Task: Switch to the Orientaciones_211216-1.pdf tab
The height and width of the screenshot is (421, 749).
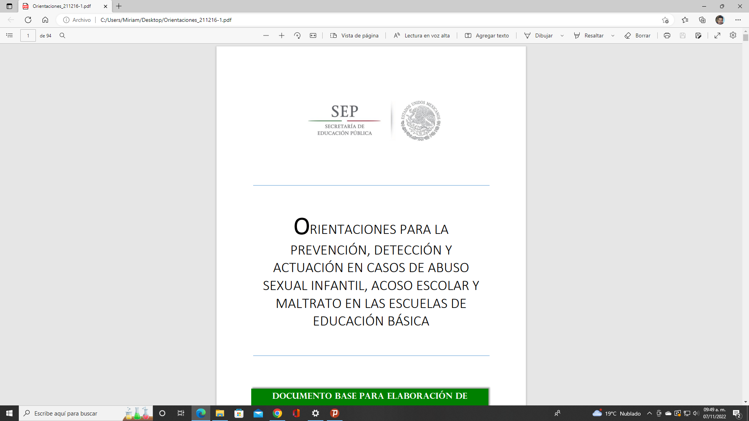Action: [62, 6]
